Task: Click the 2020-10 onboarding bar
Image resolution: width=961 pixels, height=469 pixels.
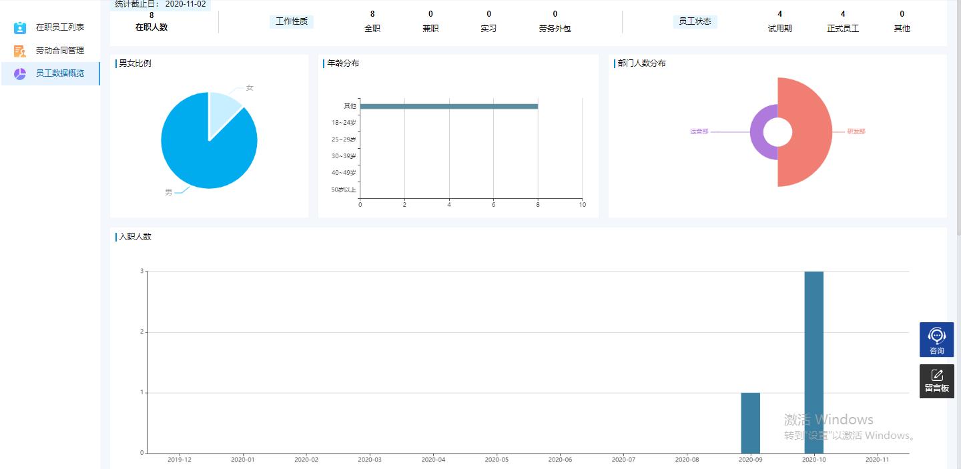Action: coord(814,362)
